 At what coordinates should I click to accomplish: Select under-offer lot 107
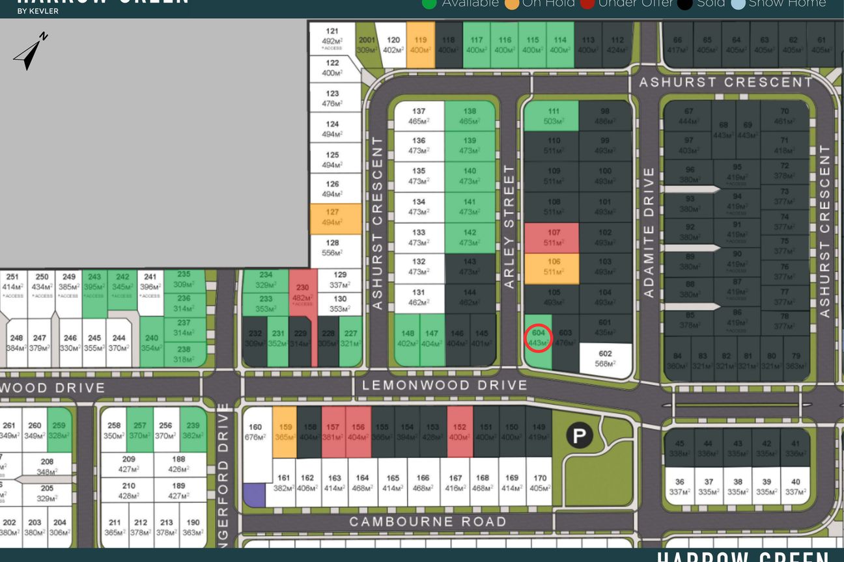coord(552,238)
